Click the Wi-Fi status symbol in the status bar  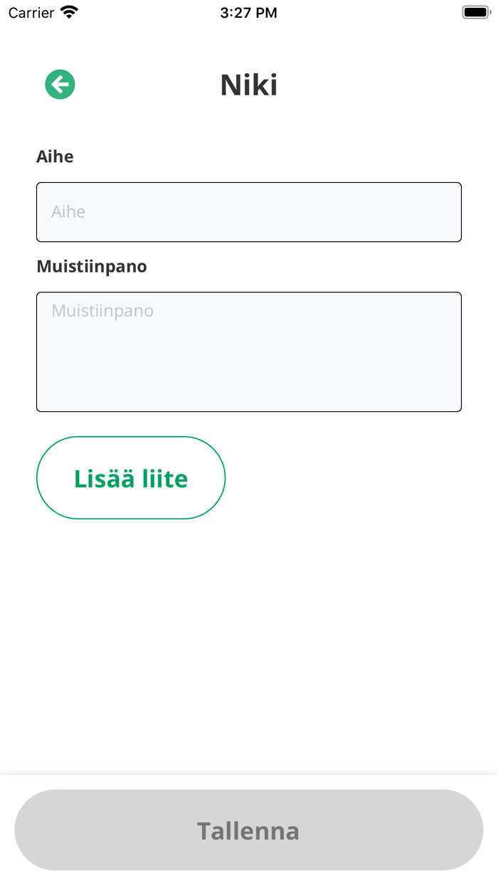(x=68, y=11)
